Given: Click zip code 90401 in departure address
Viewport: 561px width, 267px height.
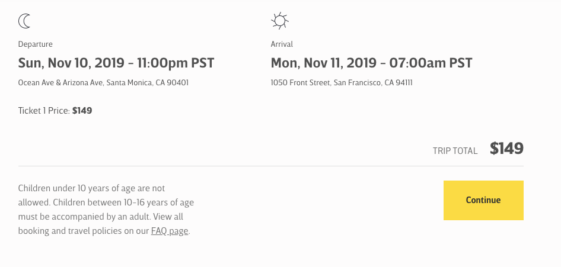Looking at the screenshot, I should point(177,83).
